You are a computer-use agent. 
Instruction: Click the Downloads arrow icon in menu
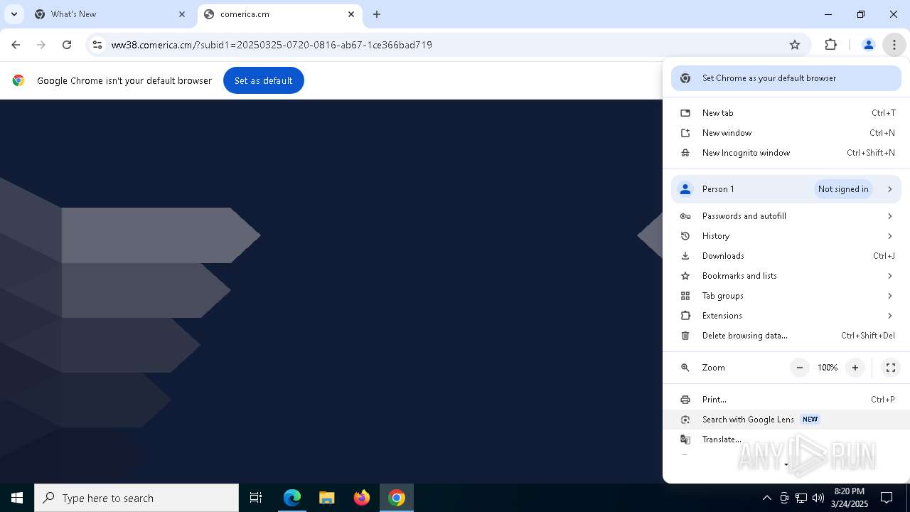coord(685,256)
